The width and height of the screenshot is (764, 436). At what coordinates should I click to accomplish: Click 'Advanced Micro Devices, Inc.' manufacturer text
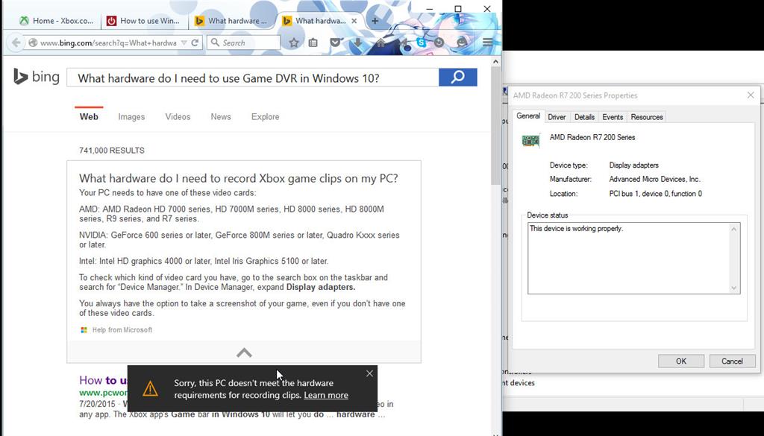(x=654, y=179)
